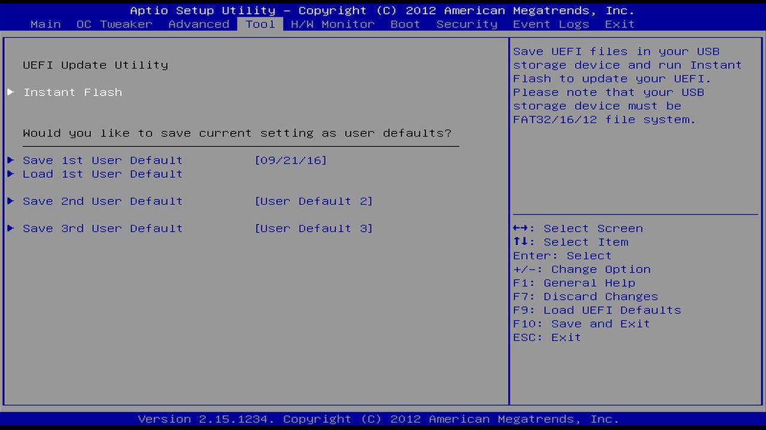
Task: Click the [User Default 3] value
Action: 314,228
